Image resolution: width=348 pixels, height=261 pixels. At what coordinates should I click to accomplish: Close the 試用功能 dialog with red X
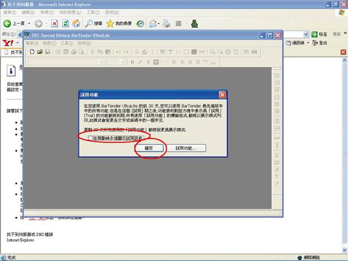(222, 95)
